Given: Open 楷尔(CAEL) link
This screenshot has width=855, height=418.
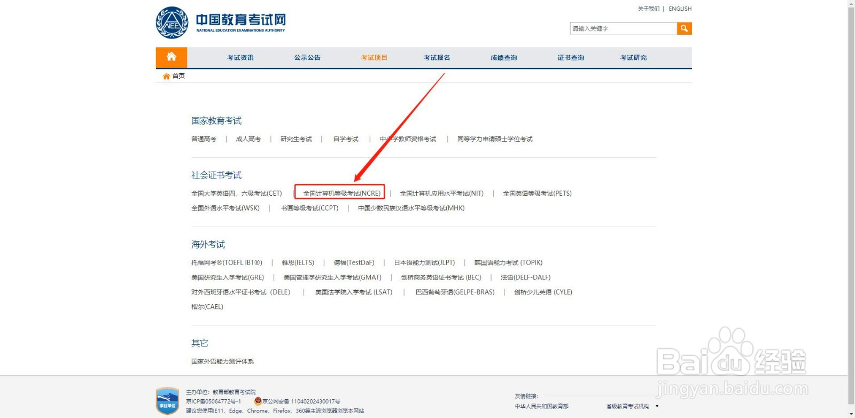Looking at the screenshot, I should tap(207, 307).
